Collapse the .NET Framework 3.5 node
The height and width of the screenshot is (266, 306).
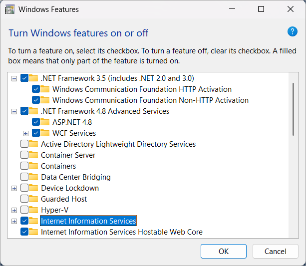pos(14,79)
